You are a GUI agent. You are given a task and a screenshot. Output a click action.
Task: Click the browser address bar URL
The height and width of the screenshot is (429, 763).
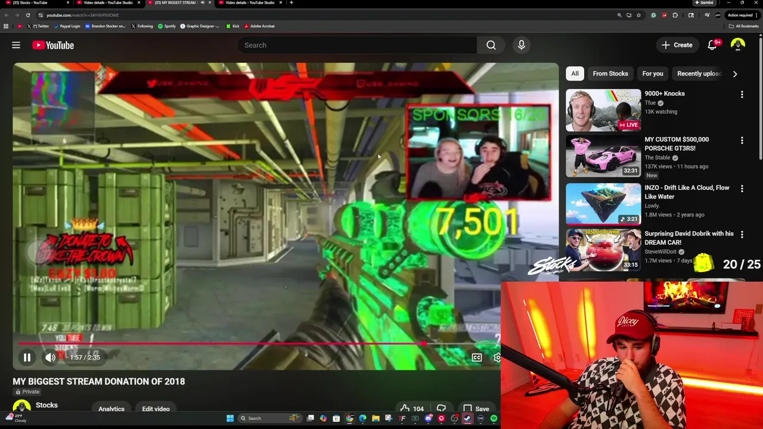82,15
